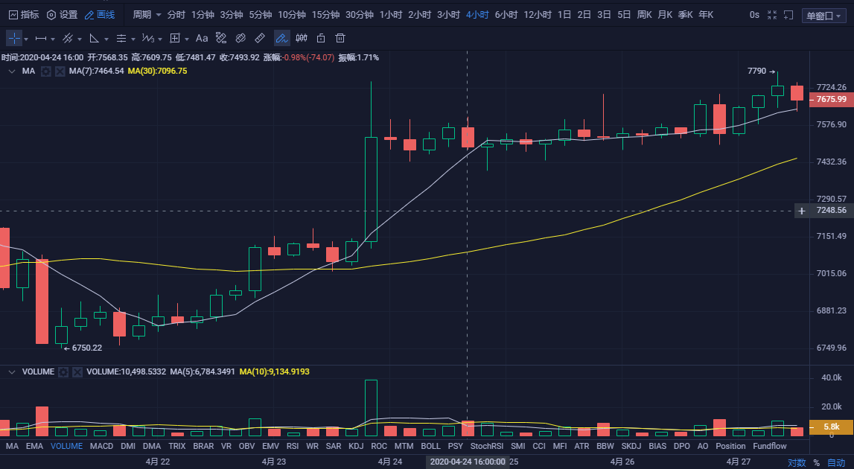Select the ruler measure tool
The image size is (854, 469).
[x=260, y=38]
